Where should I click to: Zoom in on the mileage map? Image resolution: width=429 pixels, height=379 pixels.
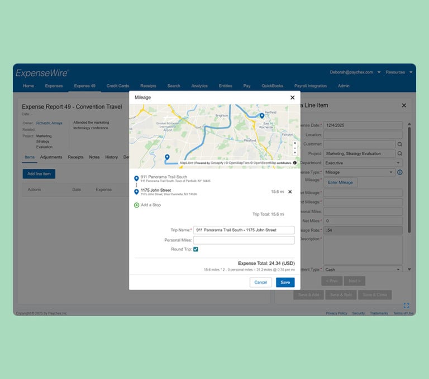(295, 143)
